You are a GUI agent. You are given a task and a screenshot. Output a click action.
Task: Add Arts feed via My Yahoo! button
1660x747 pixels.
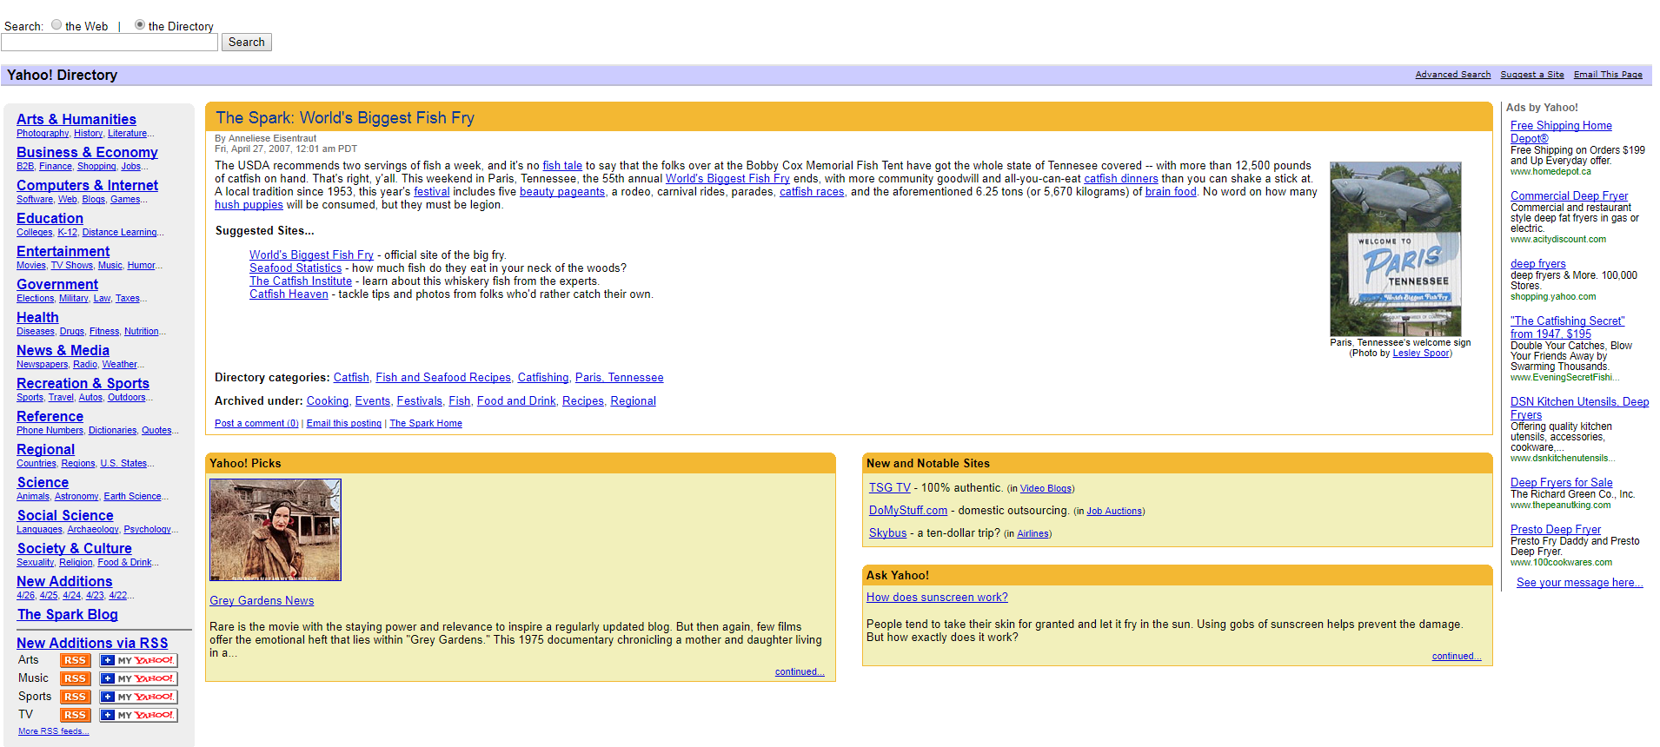138,660
